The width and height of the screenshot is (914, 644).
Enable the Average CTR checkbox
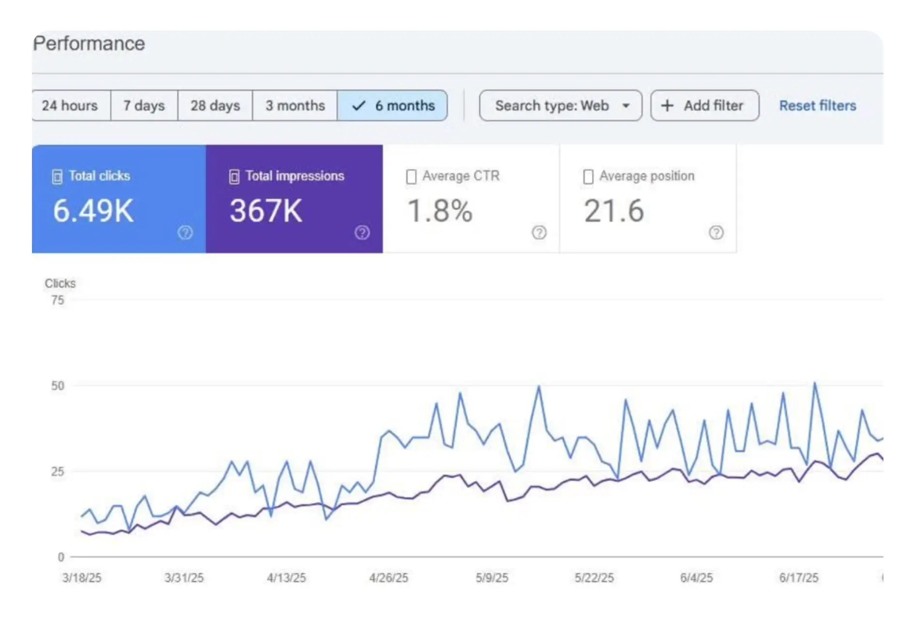[411, 176]
